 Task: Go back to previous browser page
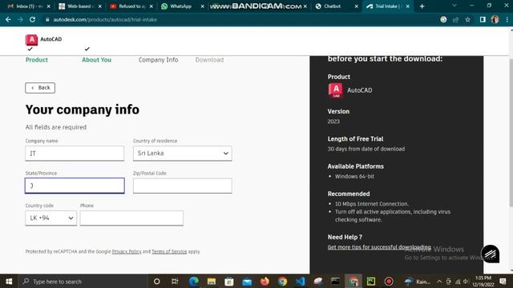click(8, 19)
